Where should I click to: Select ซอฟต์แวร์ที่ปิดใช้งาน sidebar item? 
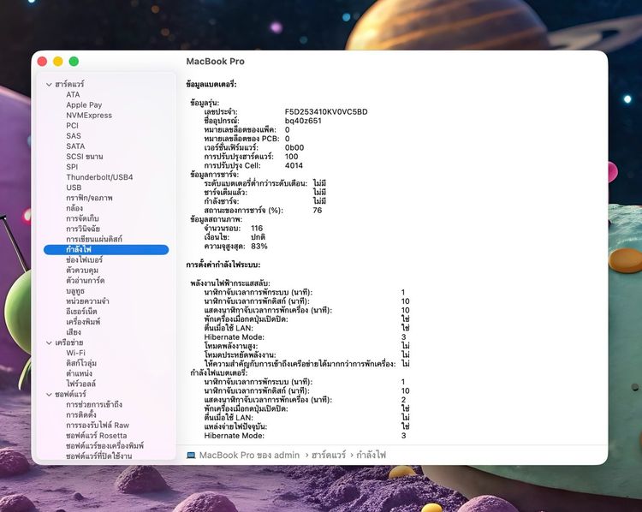click(99, 455)
